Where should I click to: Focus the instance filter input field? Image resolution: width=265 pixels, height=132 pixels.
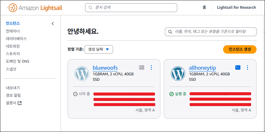210,32
